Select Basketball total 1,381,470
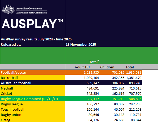The image size is (158, 122). pos(134,78)
